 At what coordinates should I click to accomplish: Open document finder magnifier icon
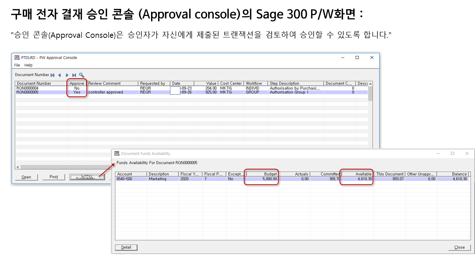point(82,75)
